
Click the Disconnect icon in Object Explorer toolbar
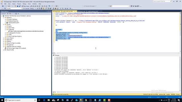point(10,14)
